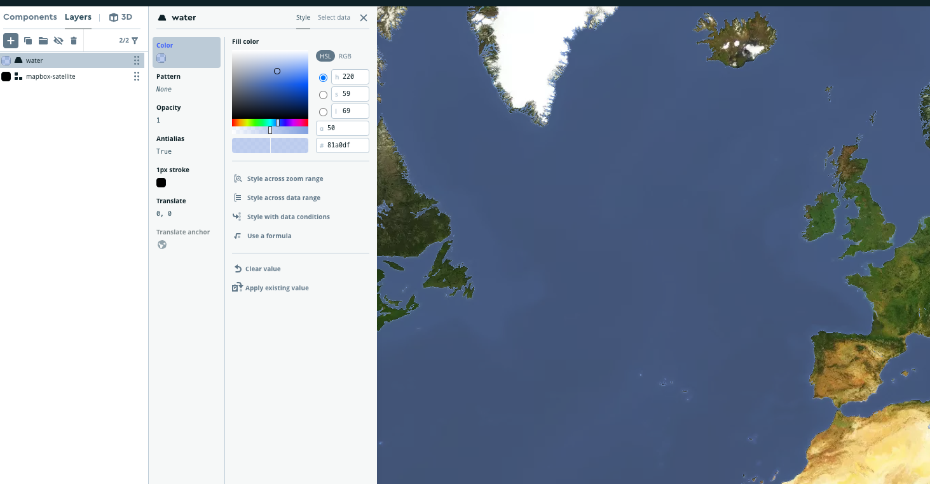Delete the layer via the trash icon
Image resolution: width=930 pixels, height=484 pixels.
(73, 40)
